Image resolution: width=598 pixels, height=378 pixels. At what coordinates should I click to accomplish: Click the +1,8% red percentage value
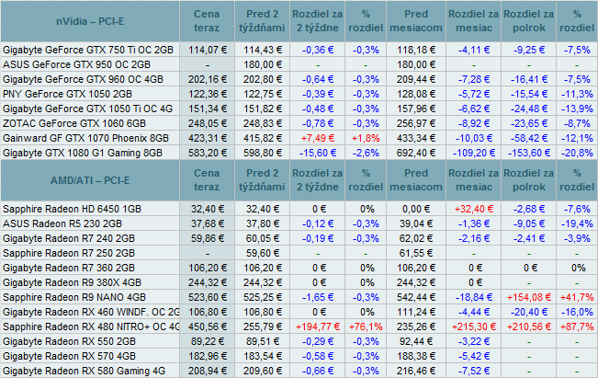(366, 138)
